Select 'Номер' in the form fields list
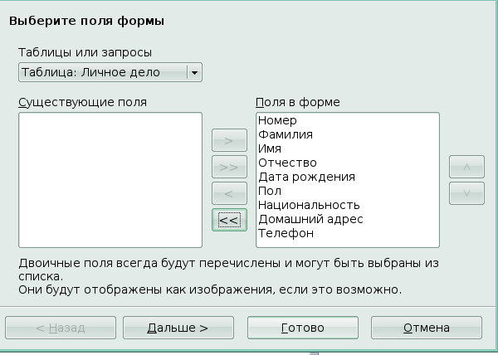Image resolution: width=498 pixels, height=355 pixels. point(277,122)
